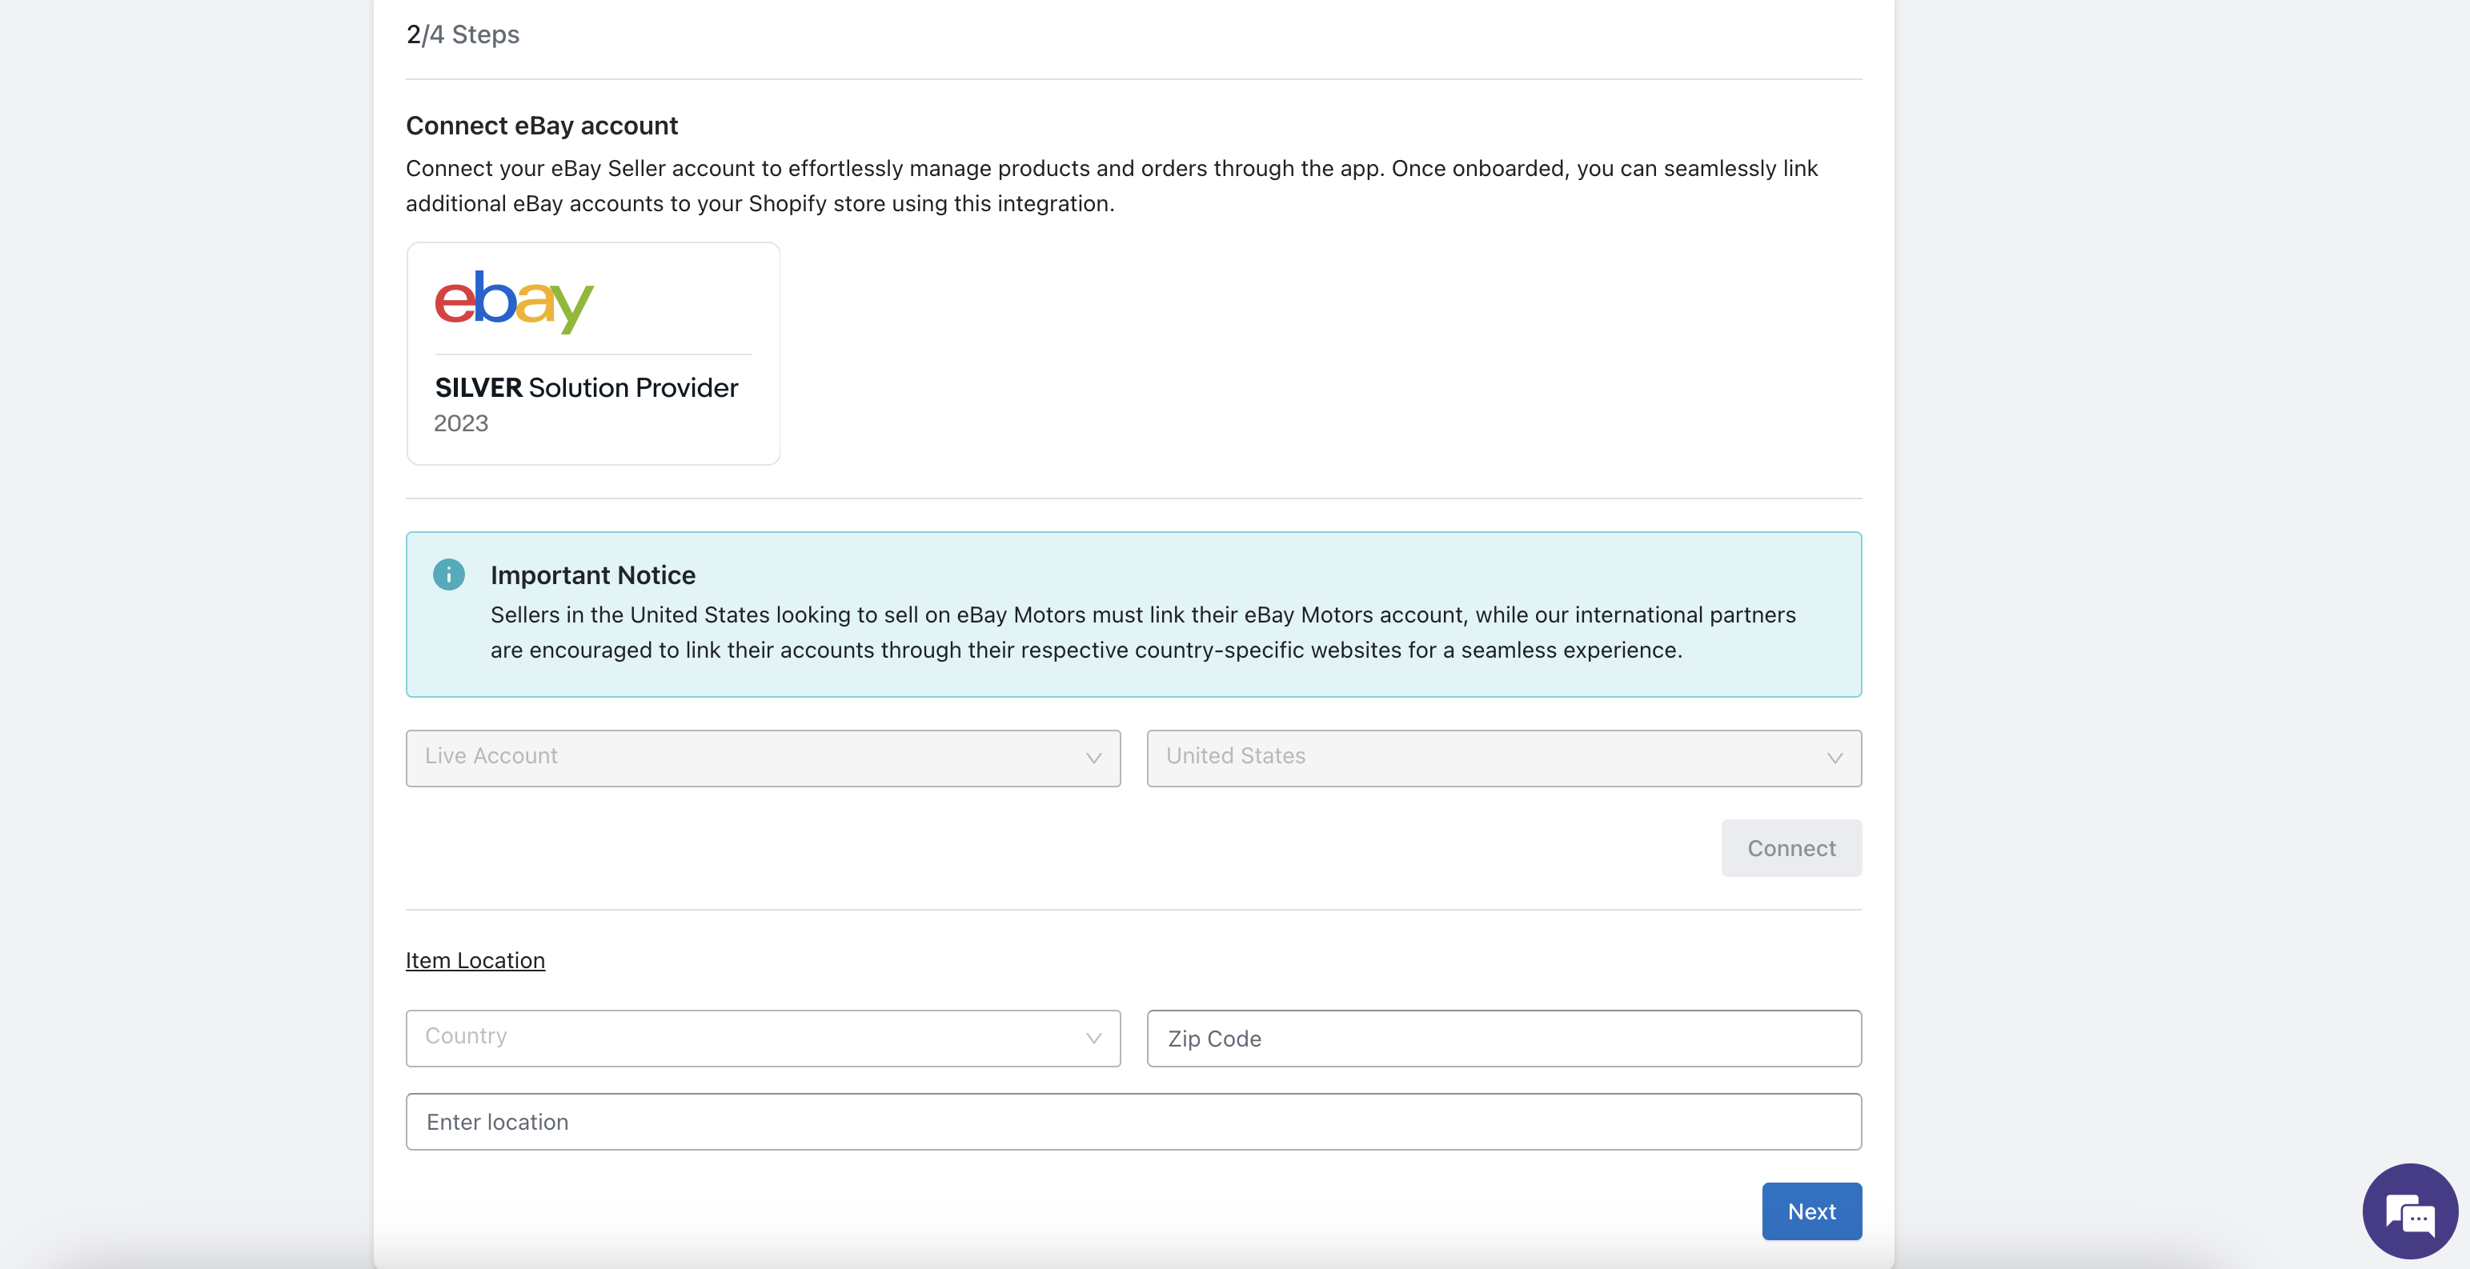Open the Country dropdown under Item Location

click(x=764, y=1038)
